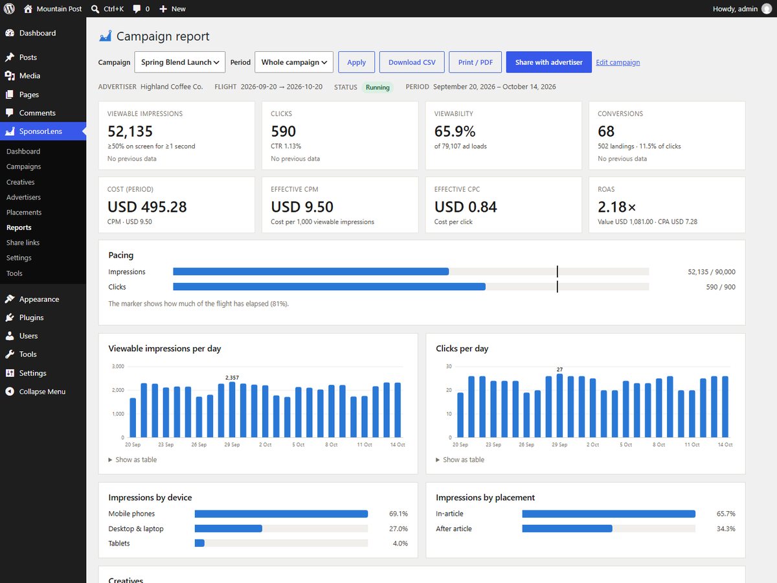Open the Period dropdown Whole campaign
The height and width of the screenshot is (583, 777).
[294, 62]
